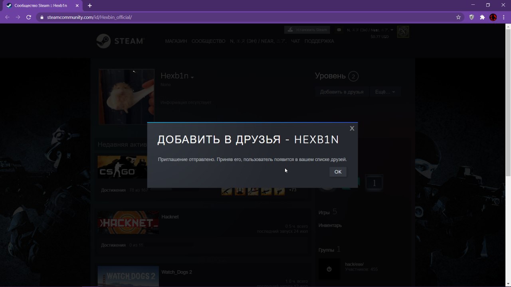Confirm the dialog with OK
This screenshot has width=511, height=287.
338,172
